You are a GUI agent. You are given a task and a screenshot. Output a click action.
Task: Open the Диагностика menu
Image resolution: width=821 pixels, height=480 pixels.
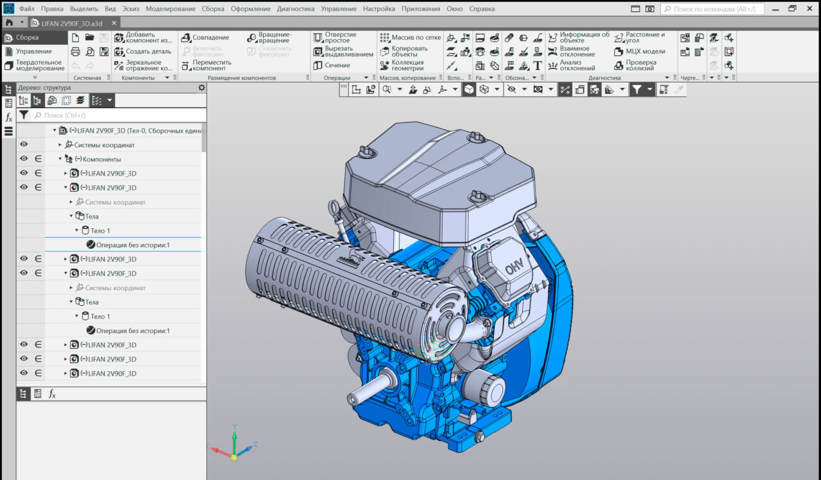pos(296,9)
